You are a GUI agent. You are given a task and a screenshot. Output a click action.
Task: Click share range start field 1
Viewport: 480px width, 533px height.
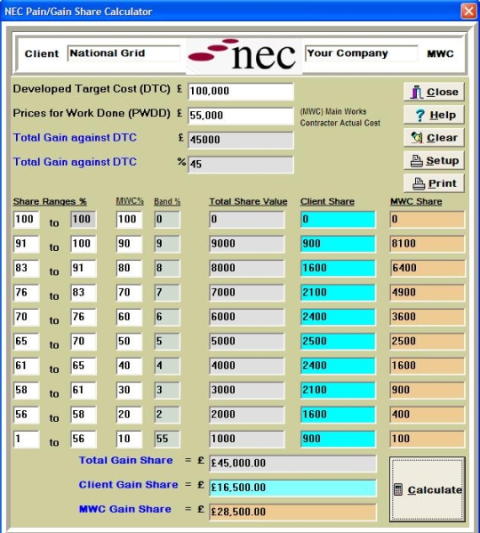tap(26, 439)
